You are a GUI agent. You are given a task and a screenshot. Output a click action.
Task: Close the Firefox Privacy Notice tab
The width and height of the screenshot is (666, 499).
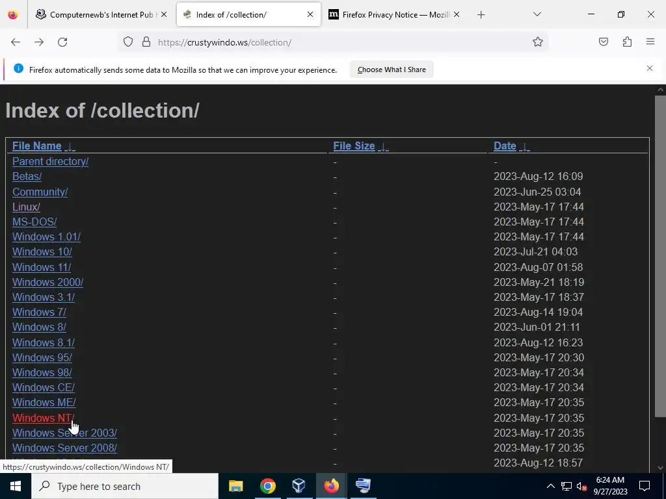point(456,14)
